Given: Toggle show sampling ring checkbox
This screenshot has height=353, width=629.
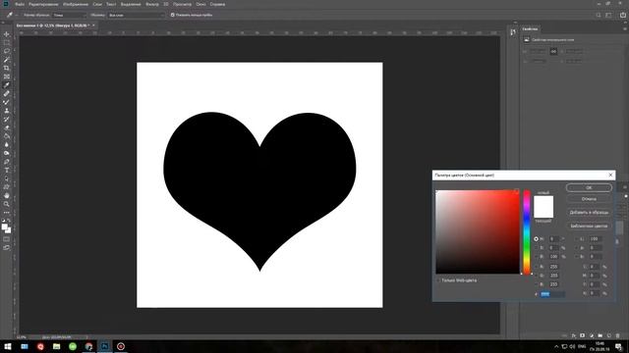Looking at the screenshot, I should pos(173,15).
